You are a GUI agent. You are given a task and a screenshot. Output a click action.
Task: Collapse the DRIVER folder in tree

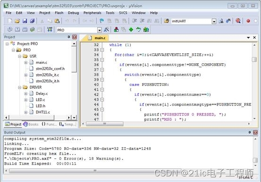[x=19, y=88]
